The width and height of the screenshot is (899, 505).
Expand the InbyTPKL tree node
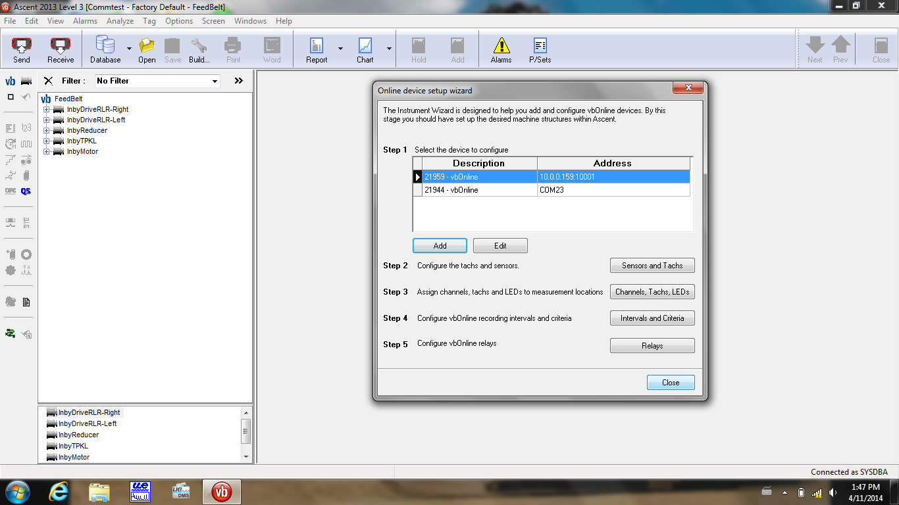47,141
